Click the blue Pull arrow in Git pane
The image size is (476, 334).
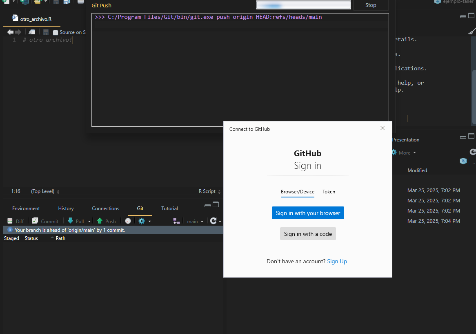[71, 221]
